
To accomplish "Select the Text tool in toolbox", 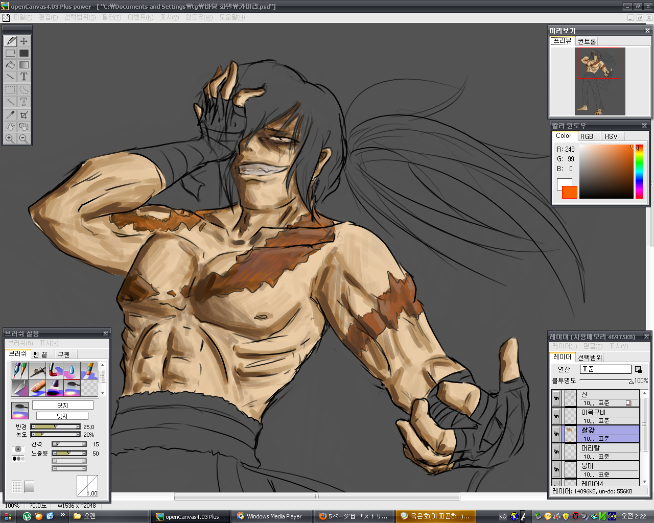I will [x=24, y=77].
